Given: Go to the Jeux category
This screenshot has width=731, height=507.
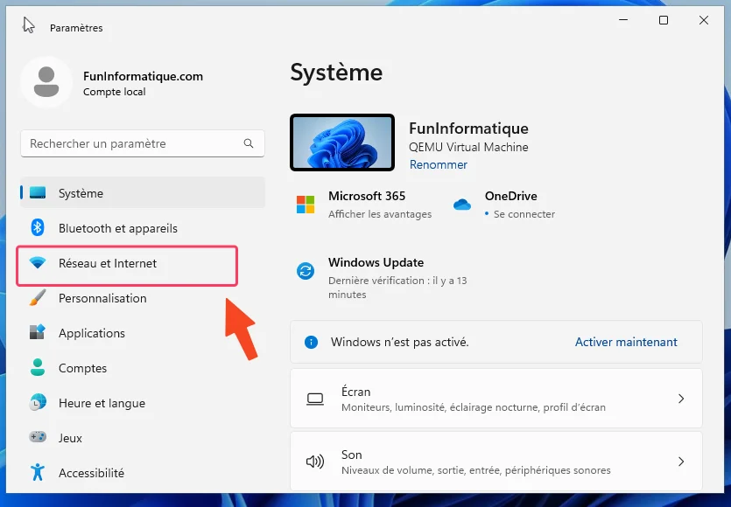Looking at the screenshot, I should point(143,438).
